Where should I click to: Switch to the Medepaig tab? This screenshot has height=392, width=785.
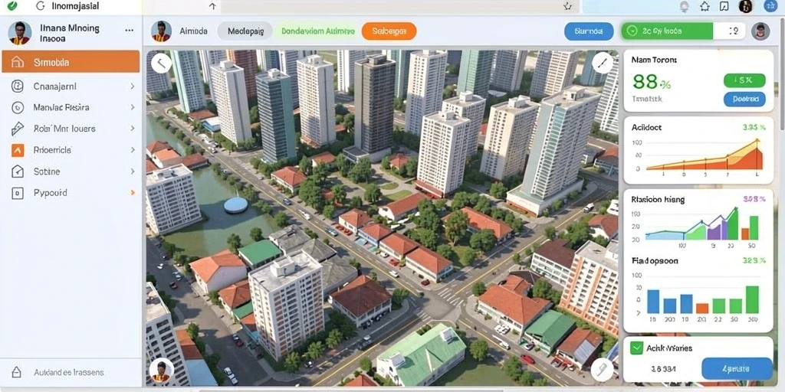click(245, 31)
